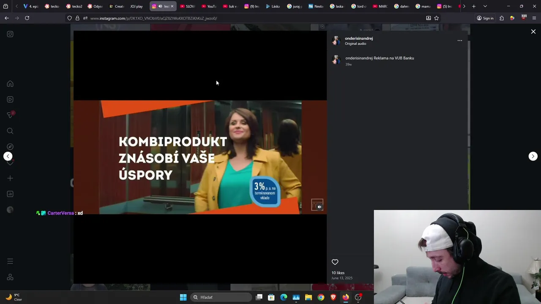This screenshot has height=304, width=541.
Task: Click the browser Back arrow
Action: pyautogui.click(x=7, y=18)
